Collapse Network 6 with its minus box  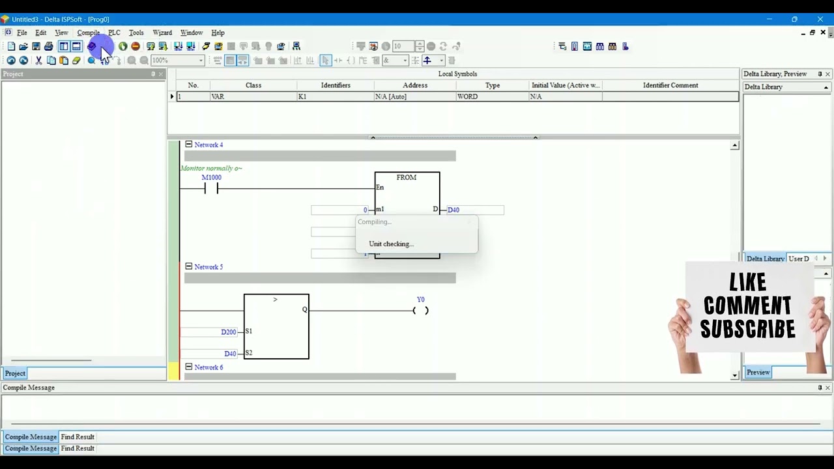[188, 367]
